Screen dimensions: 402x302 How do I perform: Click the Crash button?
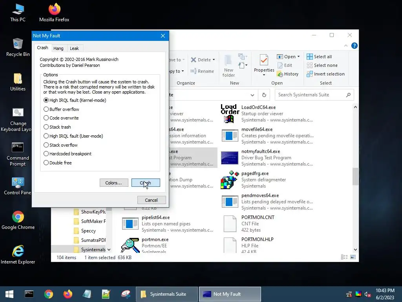click(146, 183)
